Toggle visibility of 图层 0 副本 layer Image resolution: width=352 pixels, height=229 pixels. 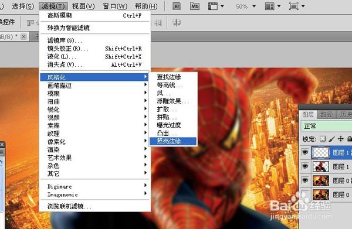(305, 180)
